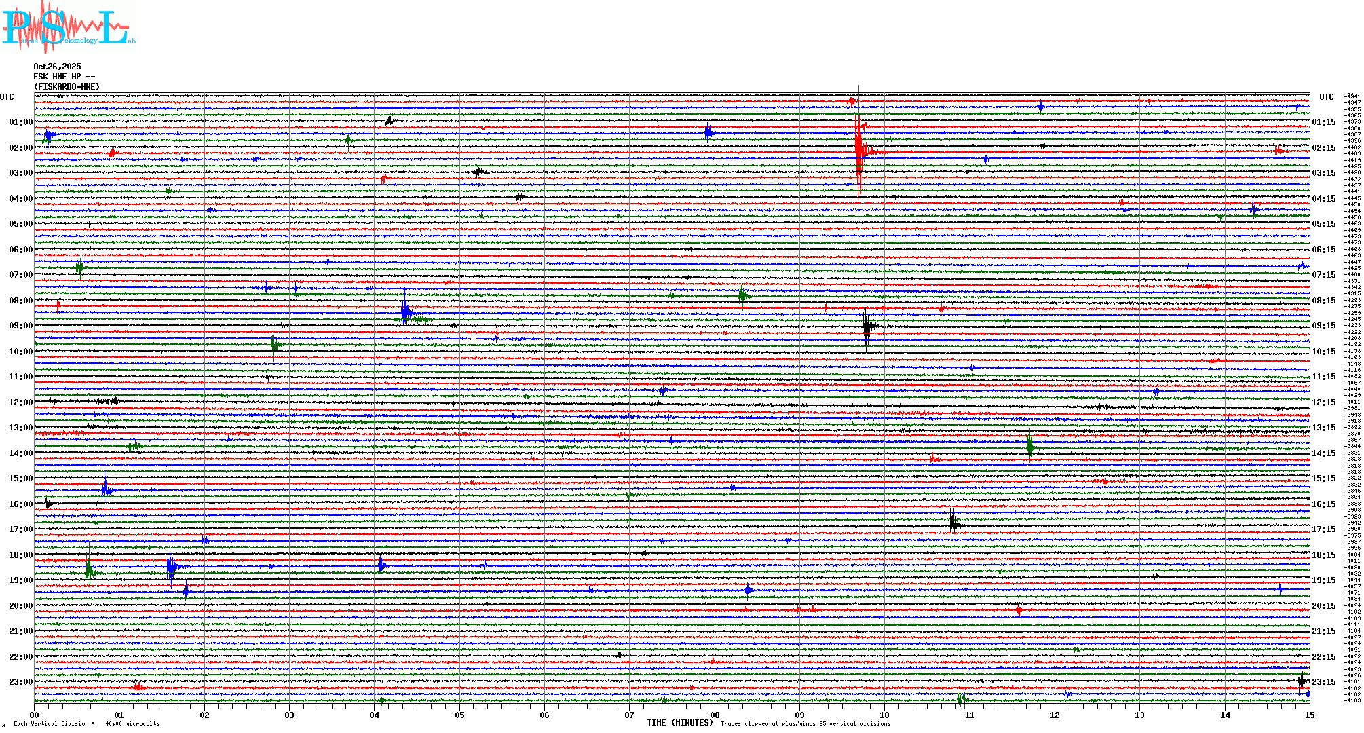This screenshot has height=733, width=1364.
Task: Select the 13:00 hour label on left axis
Action: pyautogui.click(x=20, y=428)
